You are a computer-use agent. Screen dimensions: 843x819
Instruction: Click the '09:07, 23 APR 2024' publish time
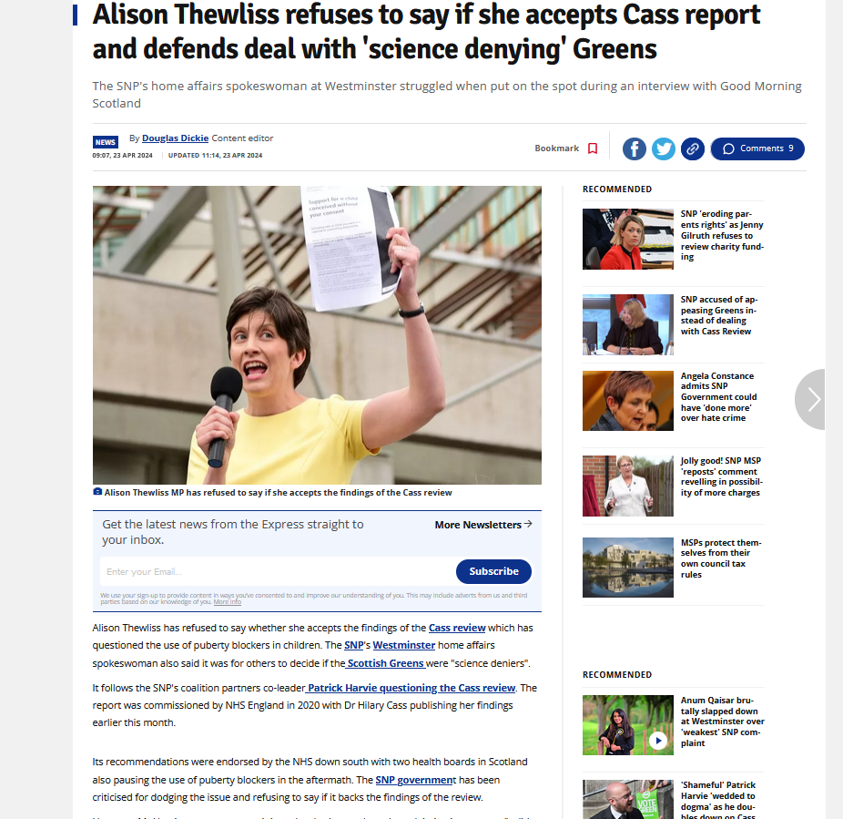[x=123, y=156]
